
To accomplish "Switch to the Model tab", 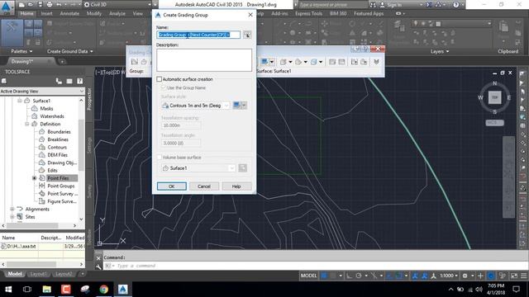I will click(x=15, y=274).
